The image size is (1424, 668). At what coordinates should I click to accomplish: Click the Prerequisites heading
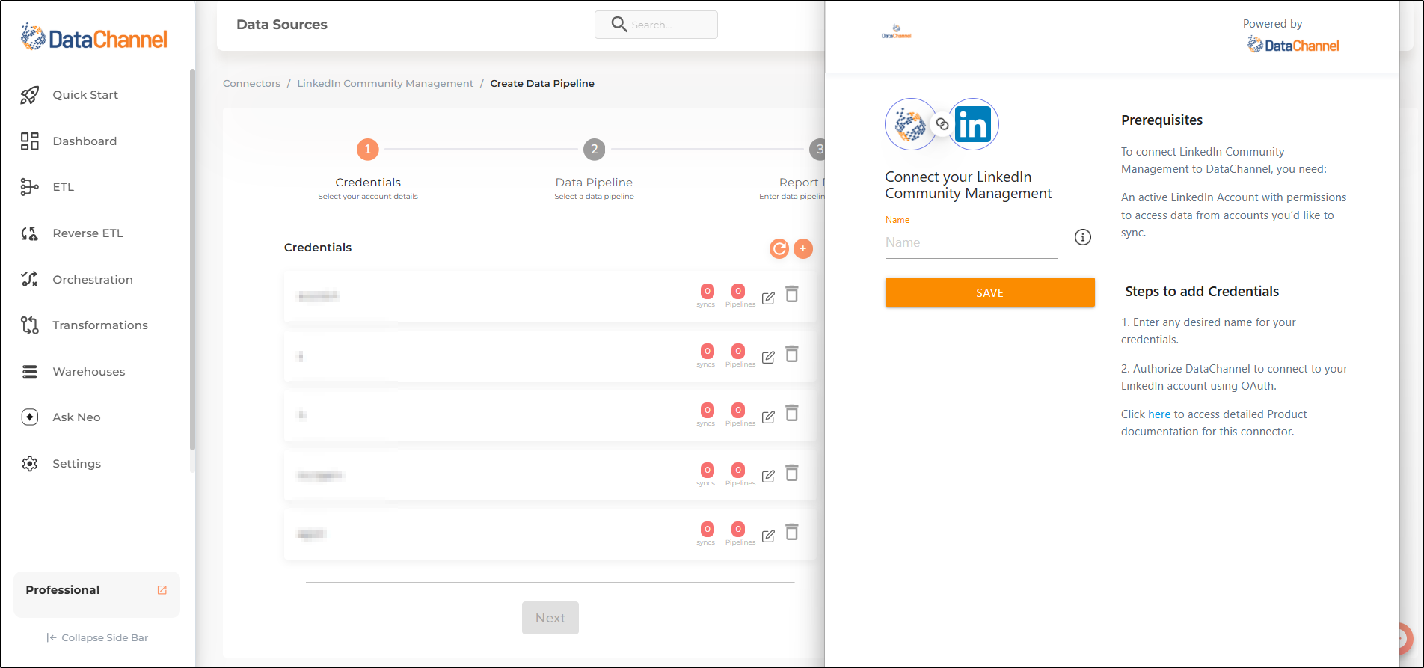pyautogui.click(x=1161, y=120)
